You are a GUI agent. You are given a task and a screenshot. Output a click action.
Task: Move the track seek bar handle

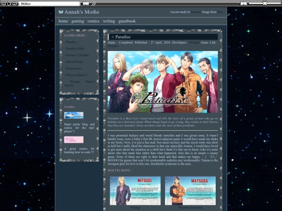tap(93, 4)
